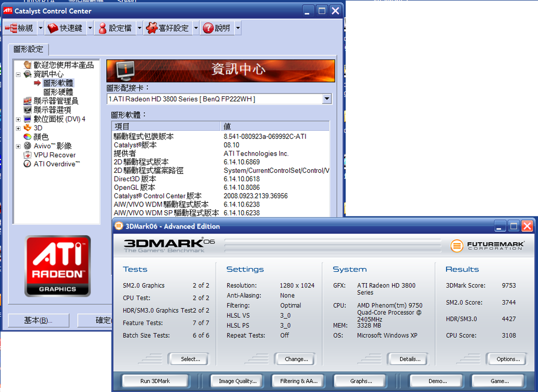Click the ATI logo in Catalyst title bar

8,11
